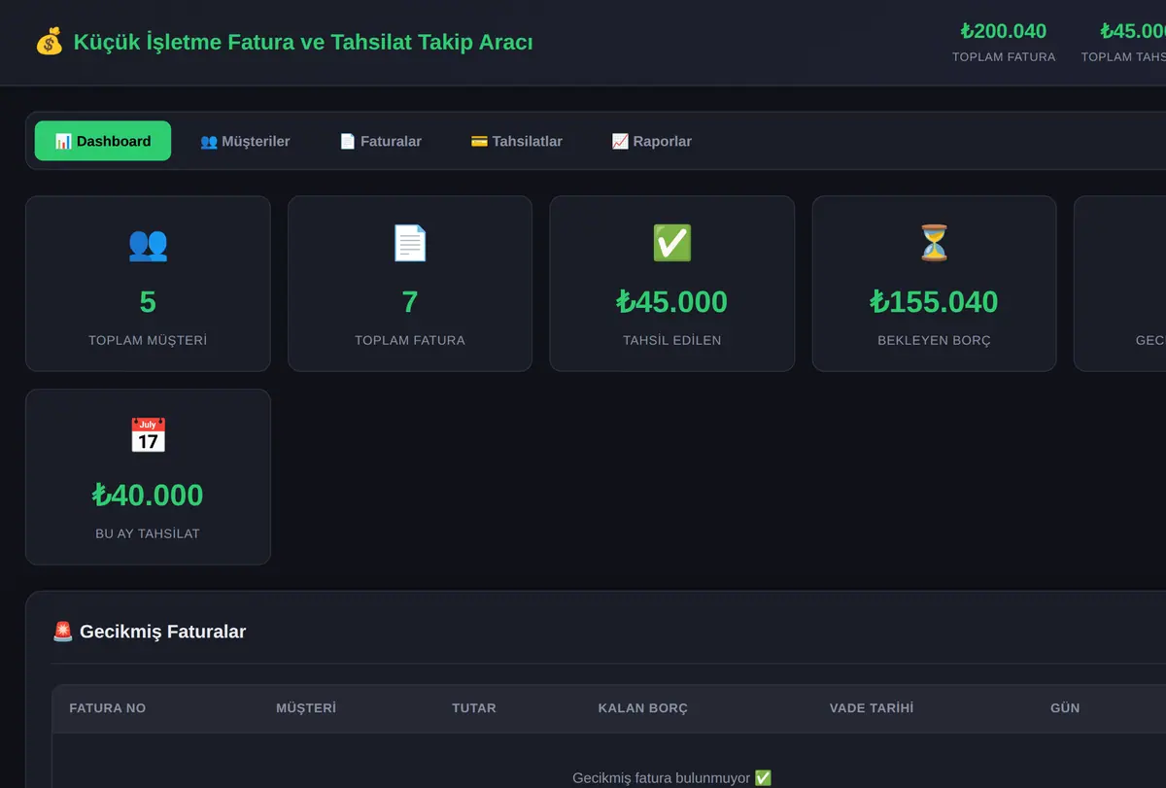Click the money bag logo icon

(x=50, y=43)
